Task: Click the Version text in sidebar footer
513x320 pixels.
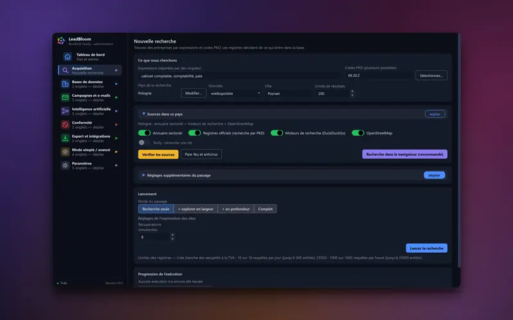Action: point(114,283)
